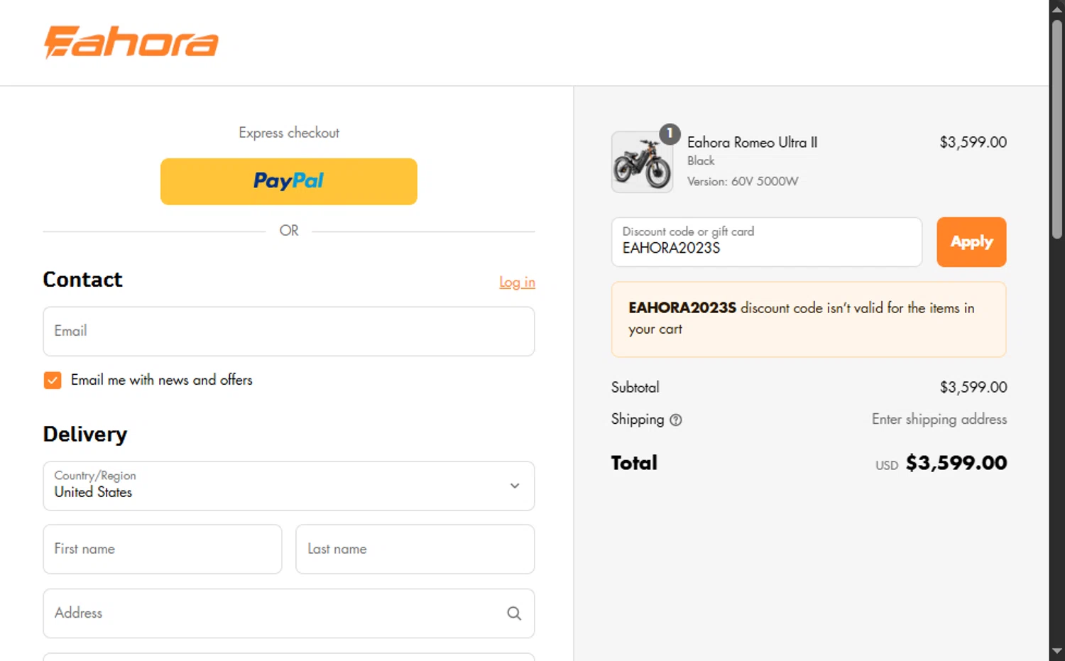Screen dimensions: 1065x661
Task: Click the Express checkout label
Action: [288, 133]
